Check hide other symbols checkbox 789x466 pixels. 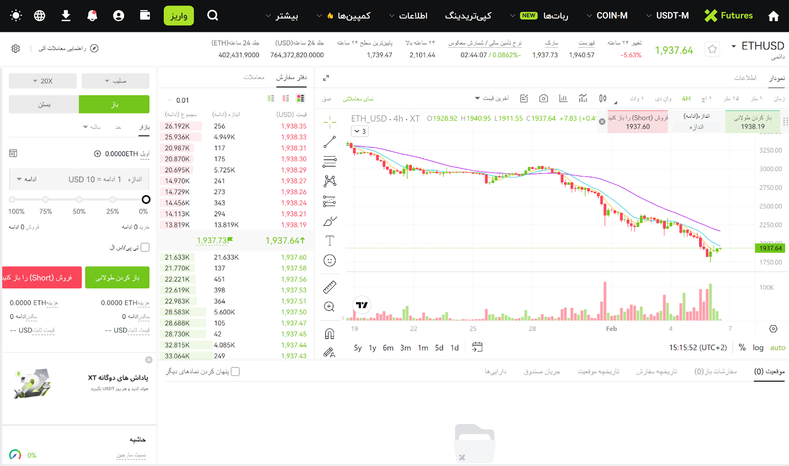[x=236, y=371]
